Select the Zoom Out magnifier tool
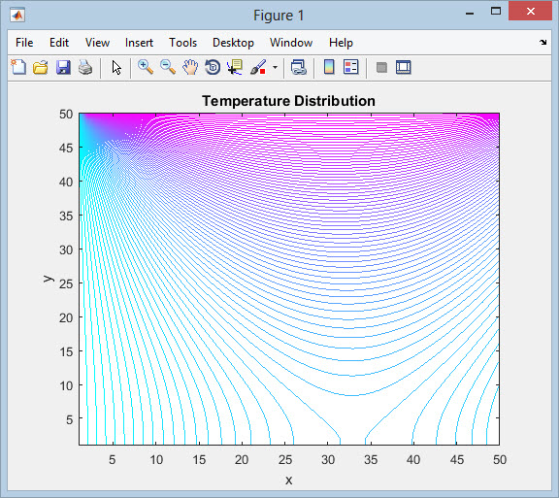Screen dimensions: 559x498 point(168,67)
